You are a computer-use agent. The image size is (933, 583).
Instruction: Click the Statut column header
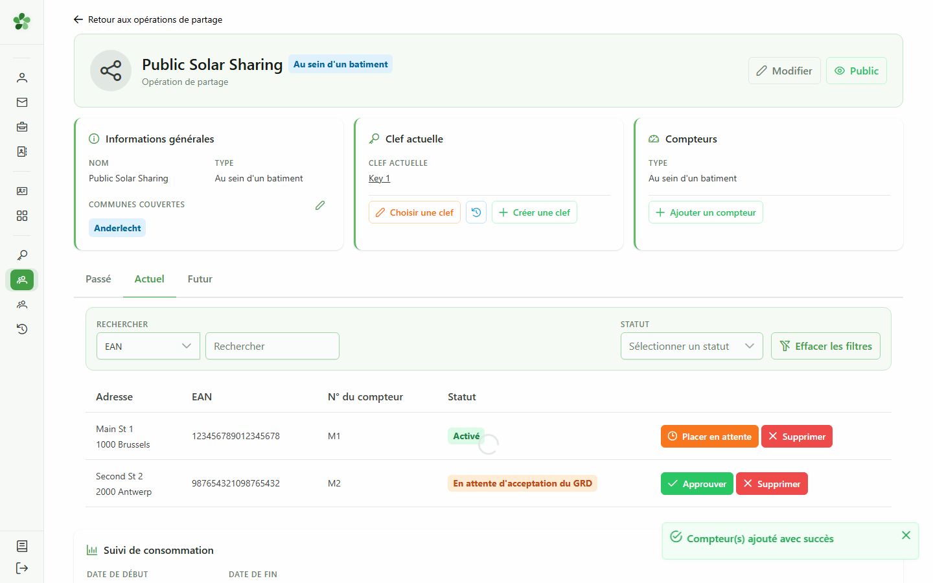click(462, 396)
